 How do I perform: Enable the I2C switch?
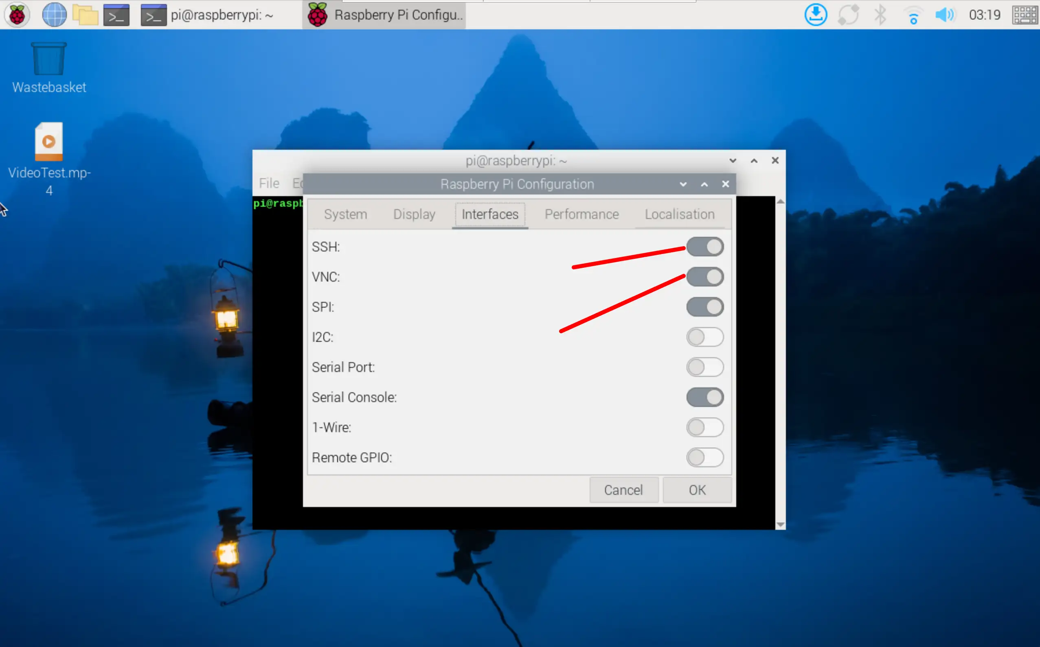pyautogui.click(x=705, y=337)
